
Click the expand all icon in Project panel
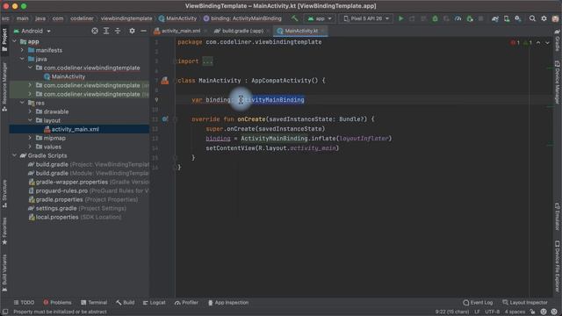point(106,32)
